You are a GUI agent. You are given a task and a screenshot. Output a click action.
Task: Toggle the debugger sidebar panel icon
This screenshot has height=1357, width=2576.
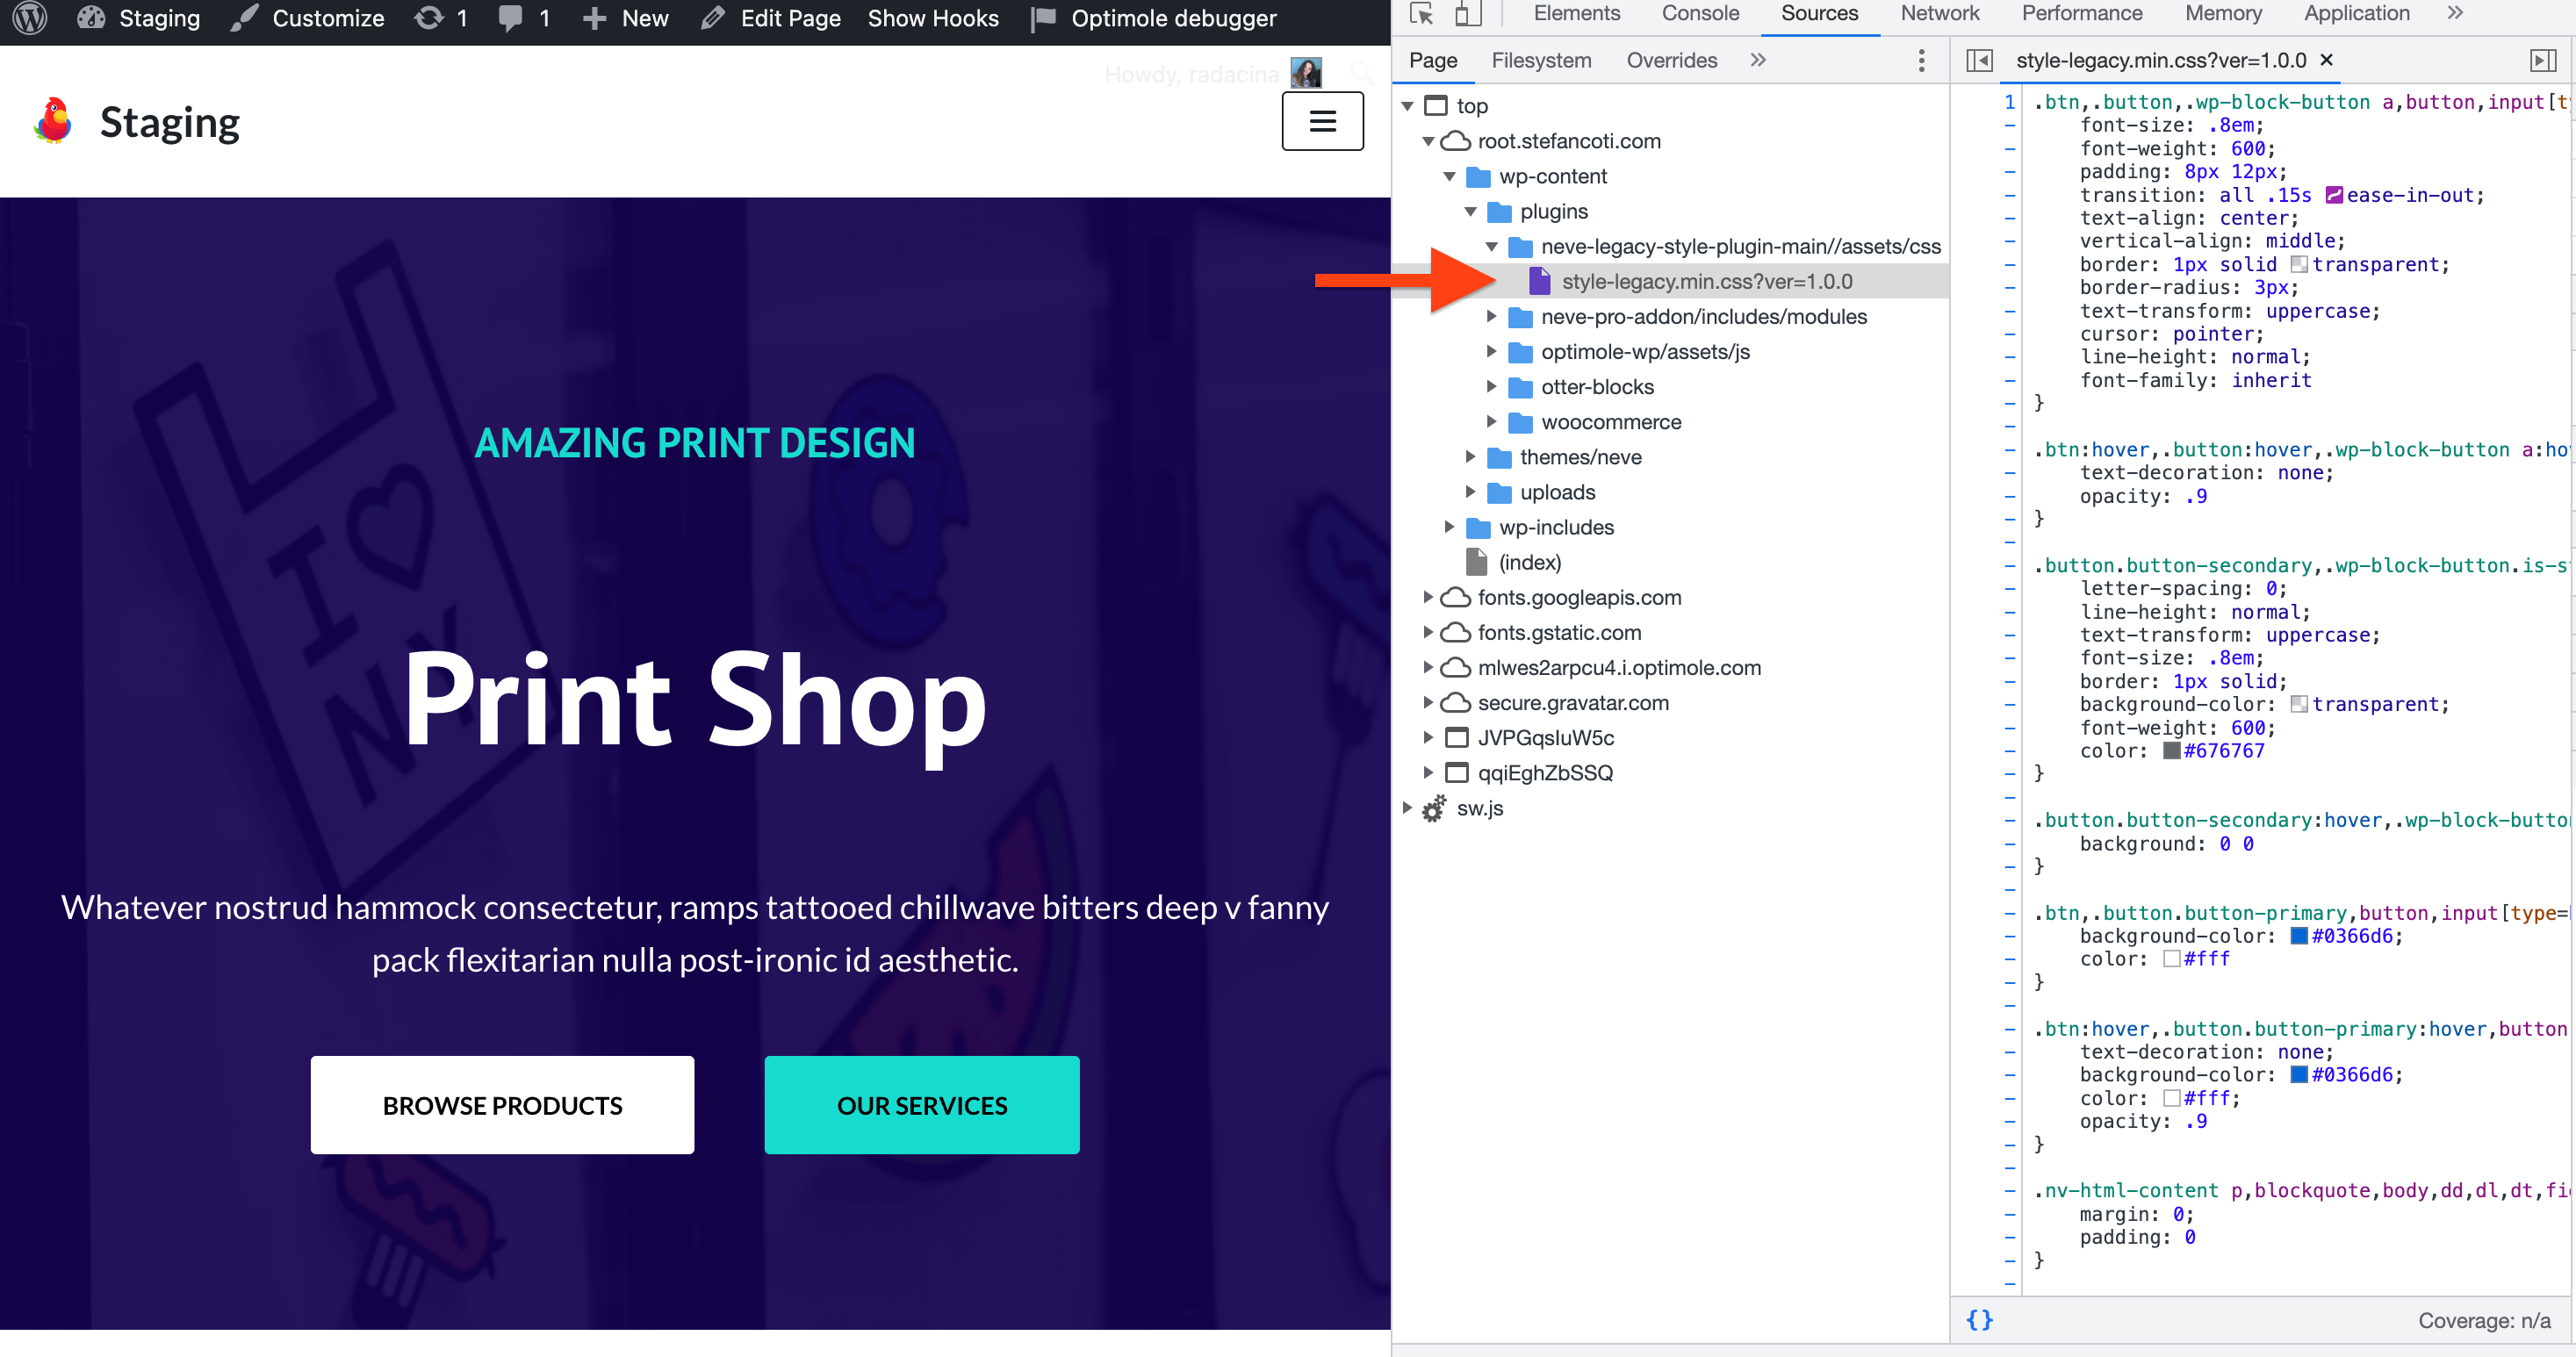tap(2542, 61)
